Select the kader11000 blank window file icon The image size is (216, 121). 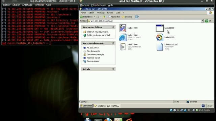pos(160,28)
